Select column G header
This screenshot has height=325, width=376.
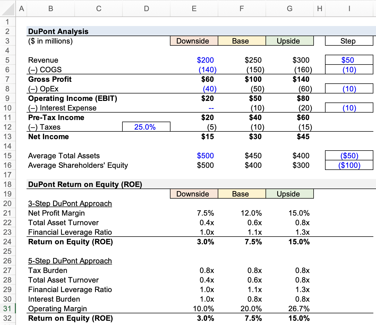click(290, 8)
